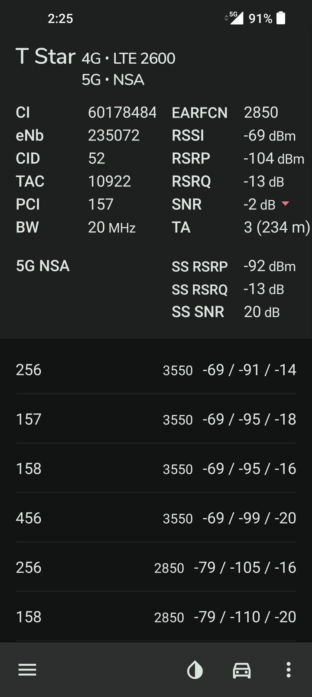This screenshot has height=697, width=312.
Task: Select neighbor cell 158 with -110 RSRP
Action: point(156,617)
